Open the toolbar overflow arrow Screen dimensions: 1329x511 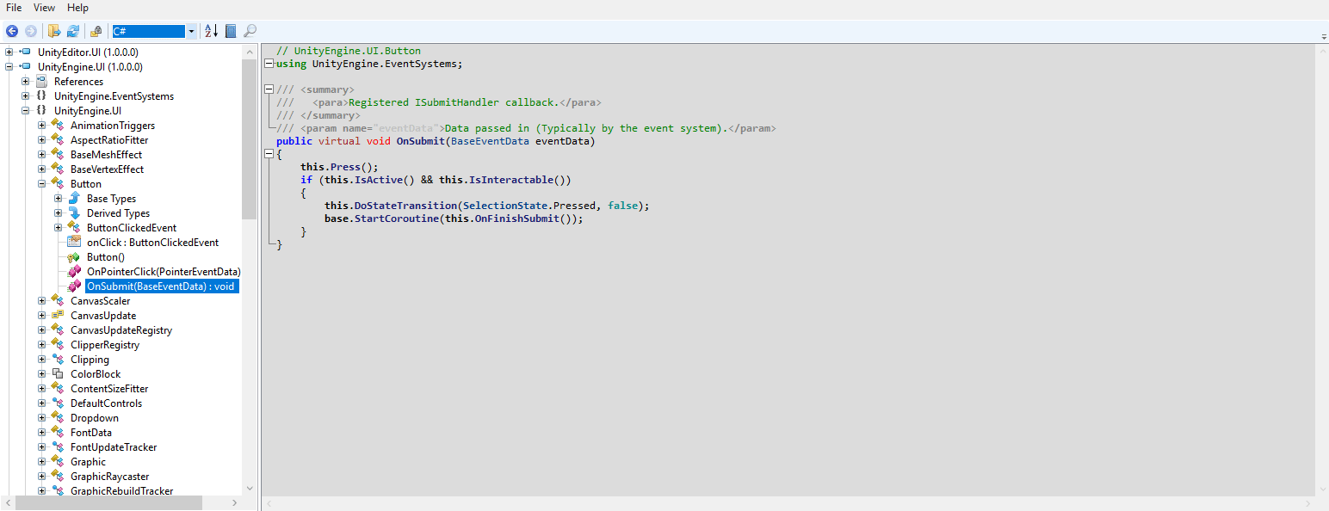[x=1324, y=36]
